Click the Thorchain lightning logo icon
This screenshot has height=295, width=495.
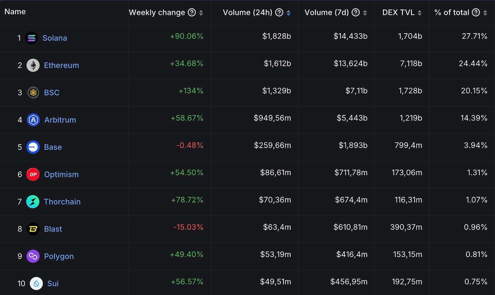pyautogui.click(x=33, y=202)
